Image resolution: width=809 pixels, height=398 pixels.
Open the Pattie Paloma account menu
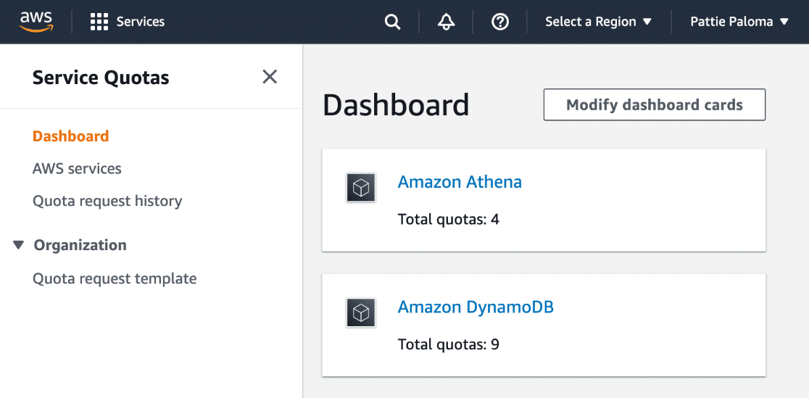(740, 22)
